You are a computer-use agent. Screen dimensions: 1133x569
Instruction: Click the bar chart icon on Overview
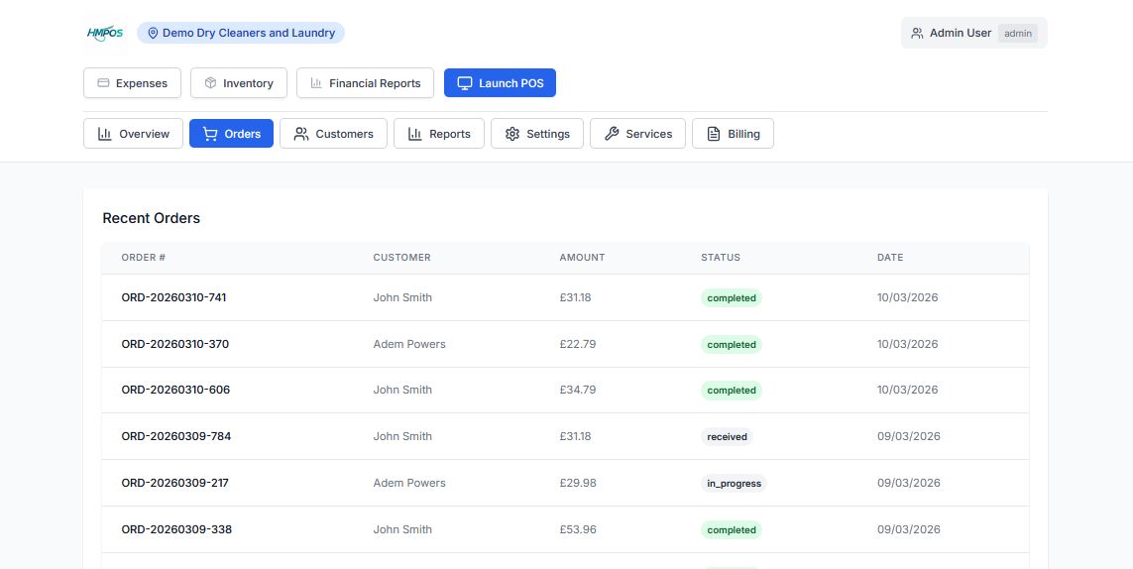pos(105,134)
